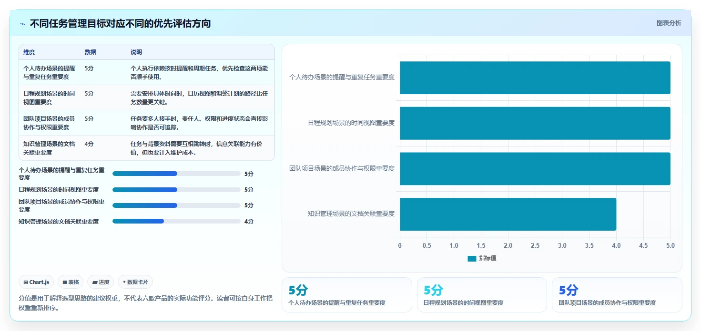Click the title 不同任务管理目标对应不同的优先评估方向
The height and width of the screenshot is (331, 701).
[x=120, y=23]
